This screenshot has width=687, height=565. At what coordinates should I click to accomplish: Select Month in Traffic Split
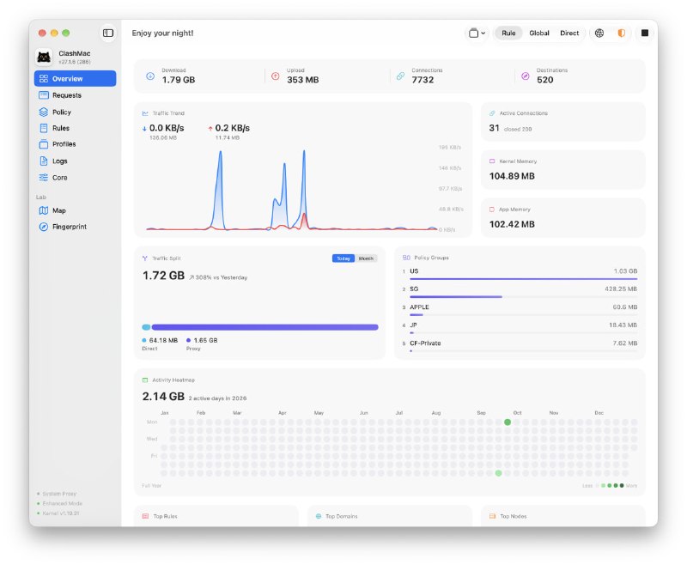[x=366, y=258]
